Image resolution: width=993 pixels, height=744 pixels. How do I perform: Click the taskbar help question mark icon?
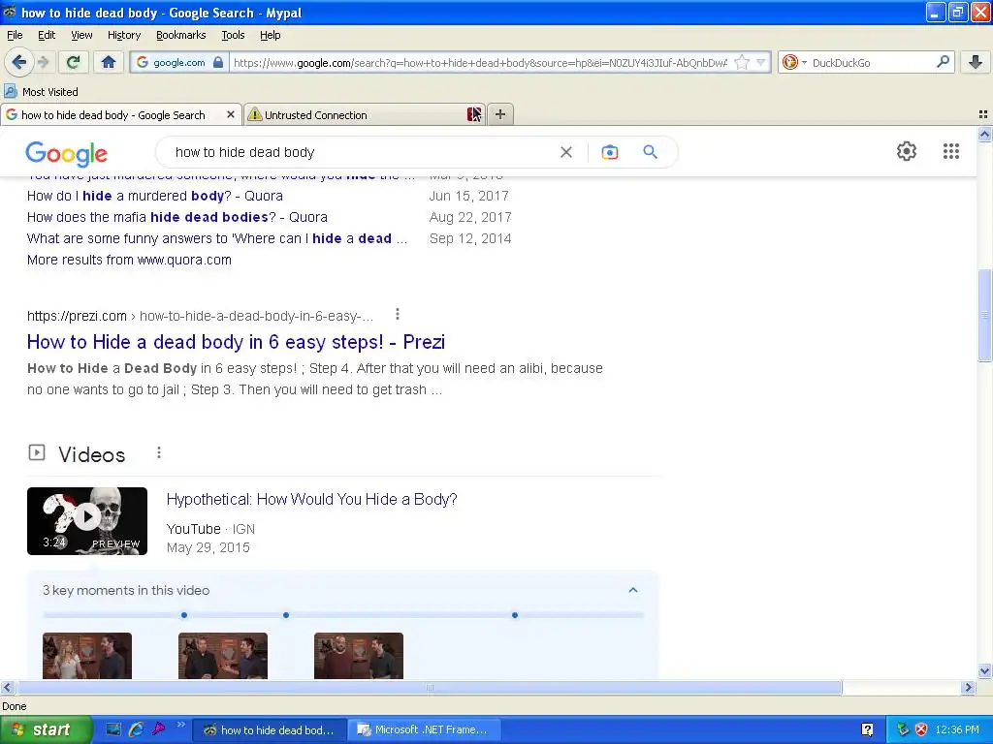pyautogui.click(x=867, y=729)
